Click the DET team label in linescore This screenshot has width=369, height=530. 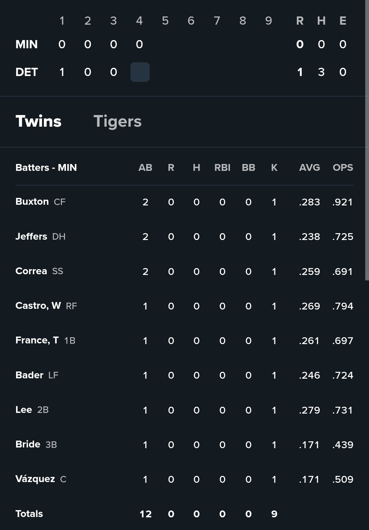pos(27,72)
